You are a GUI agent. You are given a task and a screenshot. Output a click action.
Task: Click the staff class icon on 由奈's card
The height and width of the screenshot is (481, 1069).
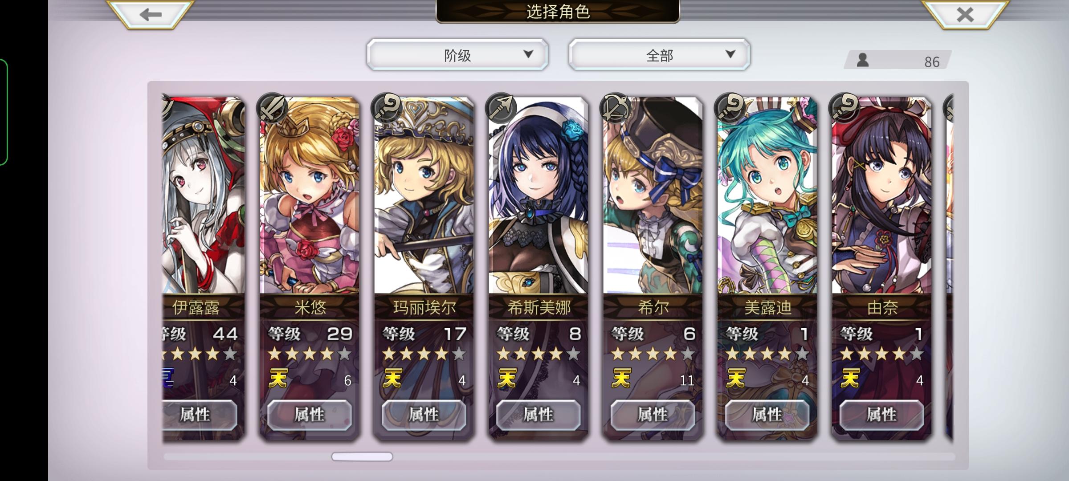point(845,108)
